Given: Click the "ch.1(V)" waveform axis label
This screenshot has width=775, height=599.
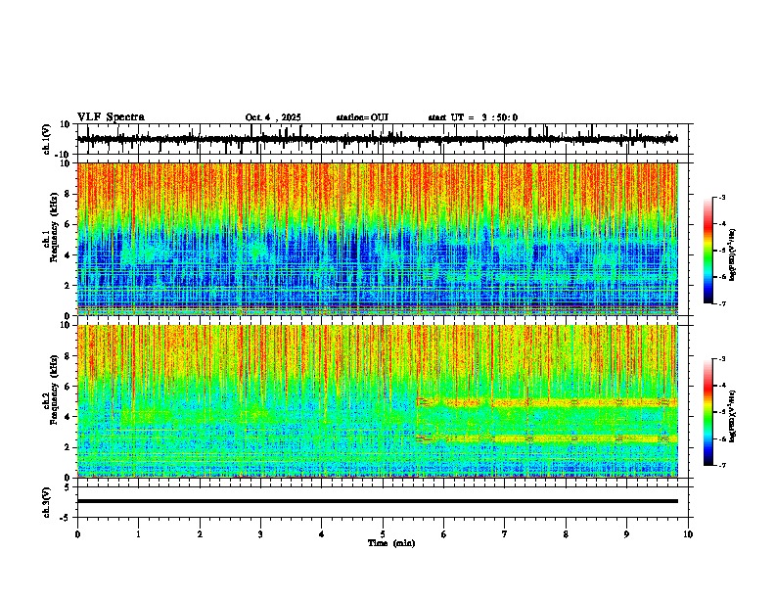Looking at the screenshot, I should 47,139.
